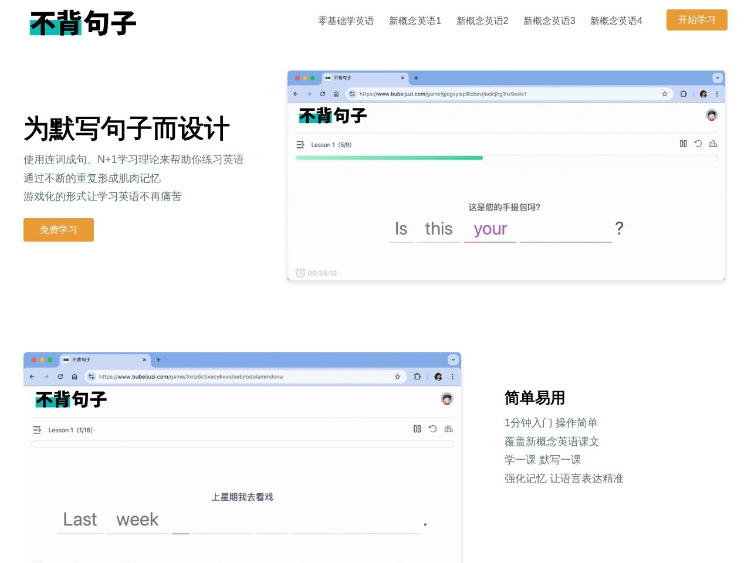The image size is (751, 563).
Task: Click the leaderboard icon in Lesson 1 (5/9) screenshot
Action: pyautogui.click(x=713, y=144)
